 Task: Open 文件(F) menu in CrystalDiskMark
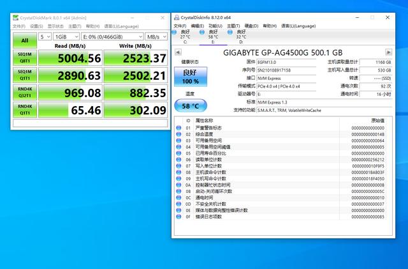point(19,26)
